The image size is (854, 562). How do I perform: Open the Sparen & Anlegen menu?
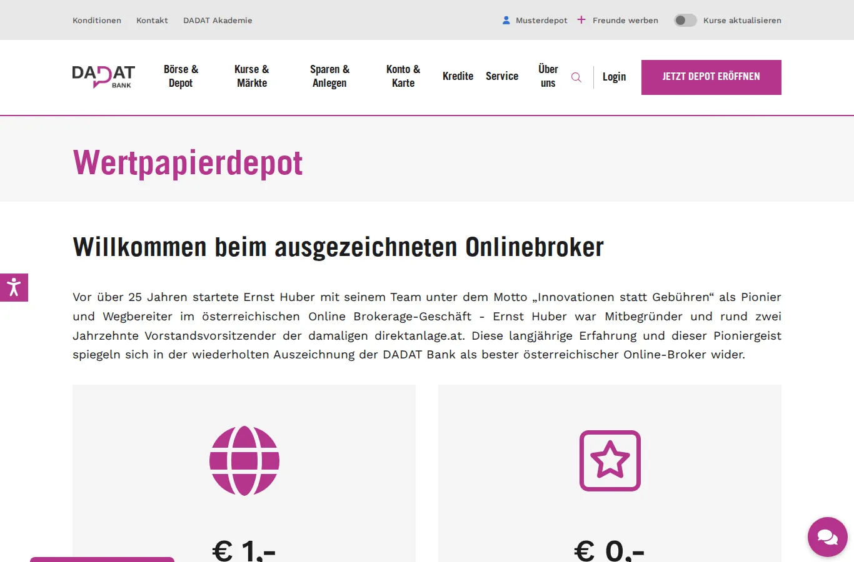click(329, 76)
